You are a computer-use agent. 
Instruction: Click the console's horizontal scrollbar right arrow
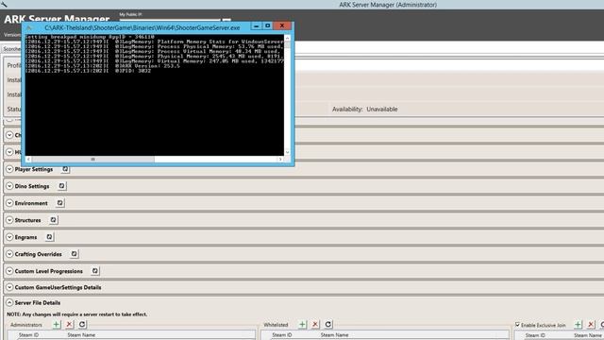280,159
